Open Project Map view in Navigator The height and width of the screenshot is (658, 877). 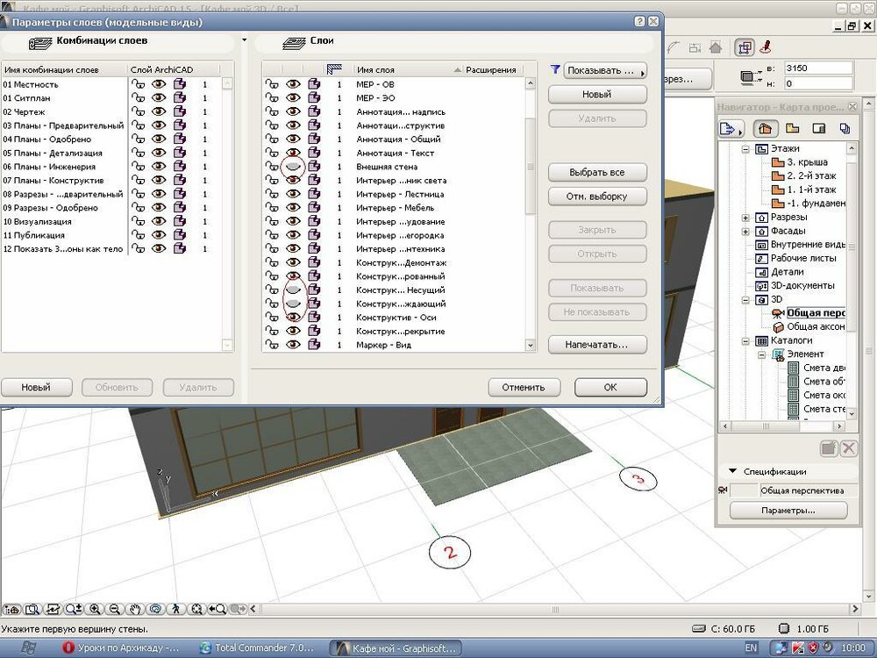(x=767, y=129)
